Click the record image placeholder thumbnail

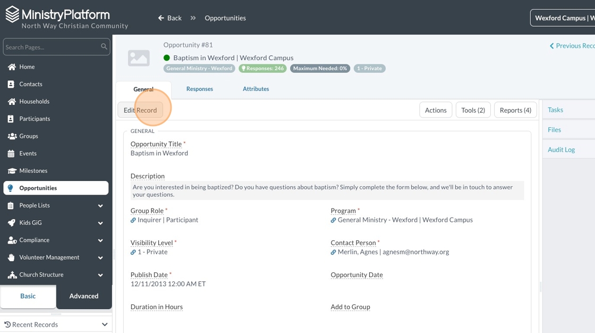click(x=139, y=58)
